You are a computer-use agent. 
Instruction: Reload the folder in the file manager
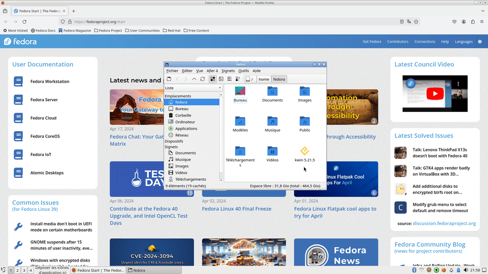coord(202,79)
